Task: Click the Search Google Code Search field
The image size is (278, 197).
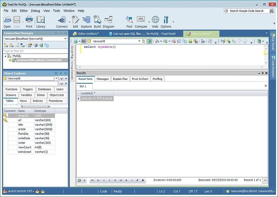Action: 246,11
